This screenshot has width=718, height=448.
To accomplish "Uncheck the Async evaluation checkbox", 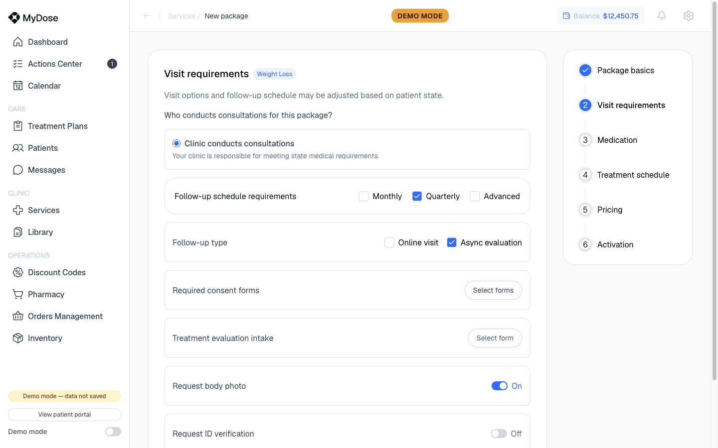I will coord(452,242).
